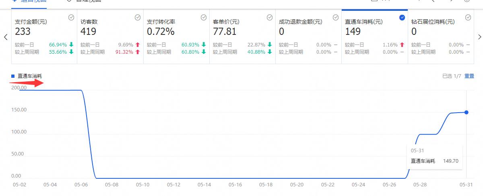Switch to the 管理视图 tab
483x196 pixels.
pyautogui.click(x=84, y=1)
